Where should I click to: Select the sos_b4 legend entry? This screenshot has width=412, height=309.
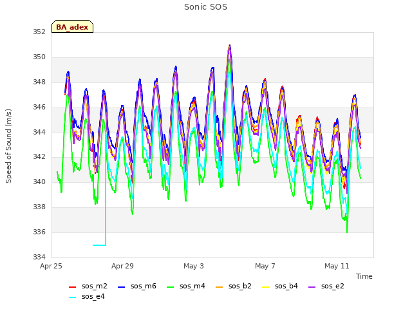click(280, 286)
